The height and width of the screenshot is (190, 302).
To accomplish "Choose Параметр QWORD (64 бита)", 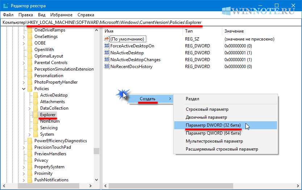I will tap(226, 133).
